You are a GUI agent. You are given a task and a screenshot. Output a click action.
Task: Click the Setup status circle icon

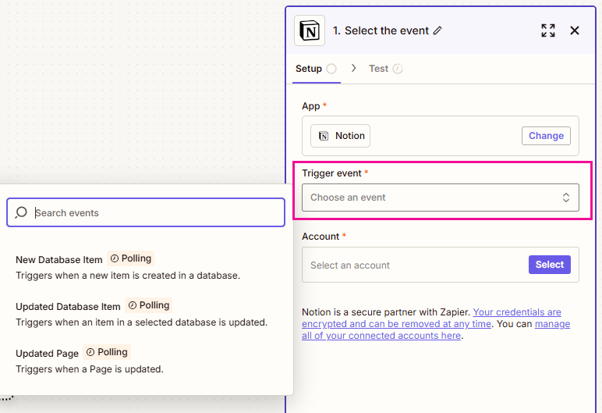point(331,69)
